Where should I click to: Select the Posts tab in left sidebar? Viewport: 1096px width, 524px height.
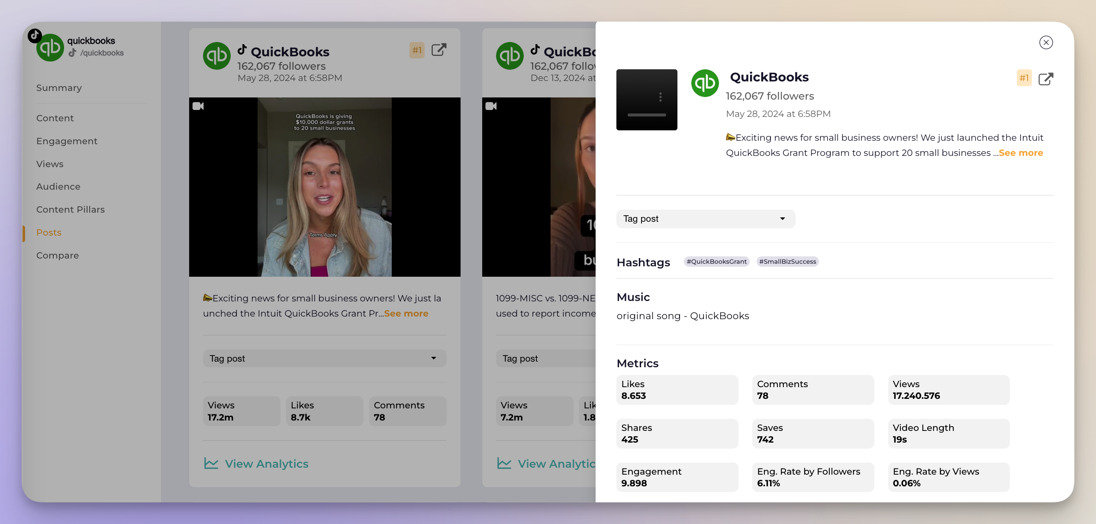48,232
